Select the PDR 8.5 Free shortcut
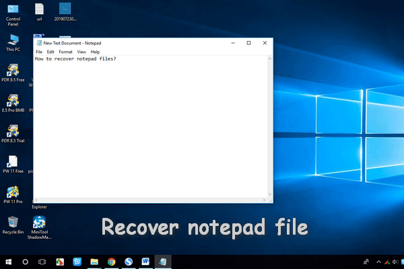Image resolution: width=404 pixels, height=269 pixels. click(13, 71)
